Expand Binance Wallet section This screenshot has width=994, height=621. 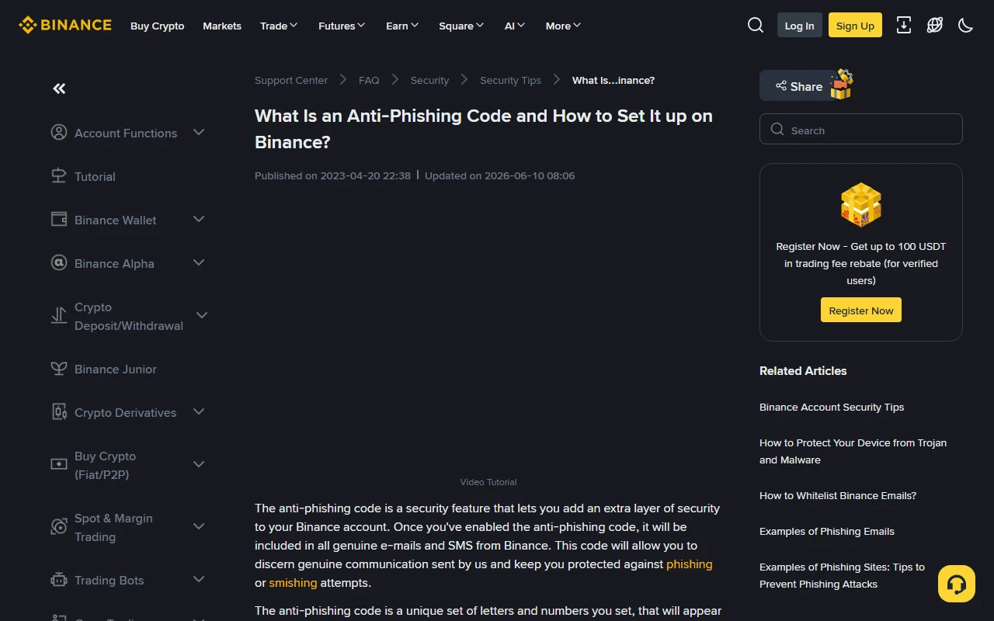[199, 220]
